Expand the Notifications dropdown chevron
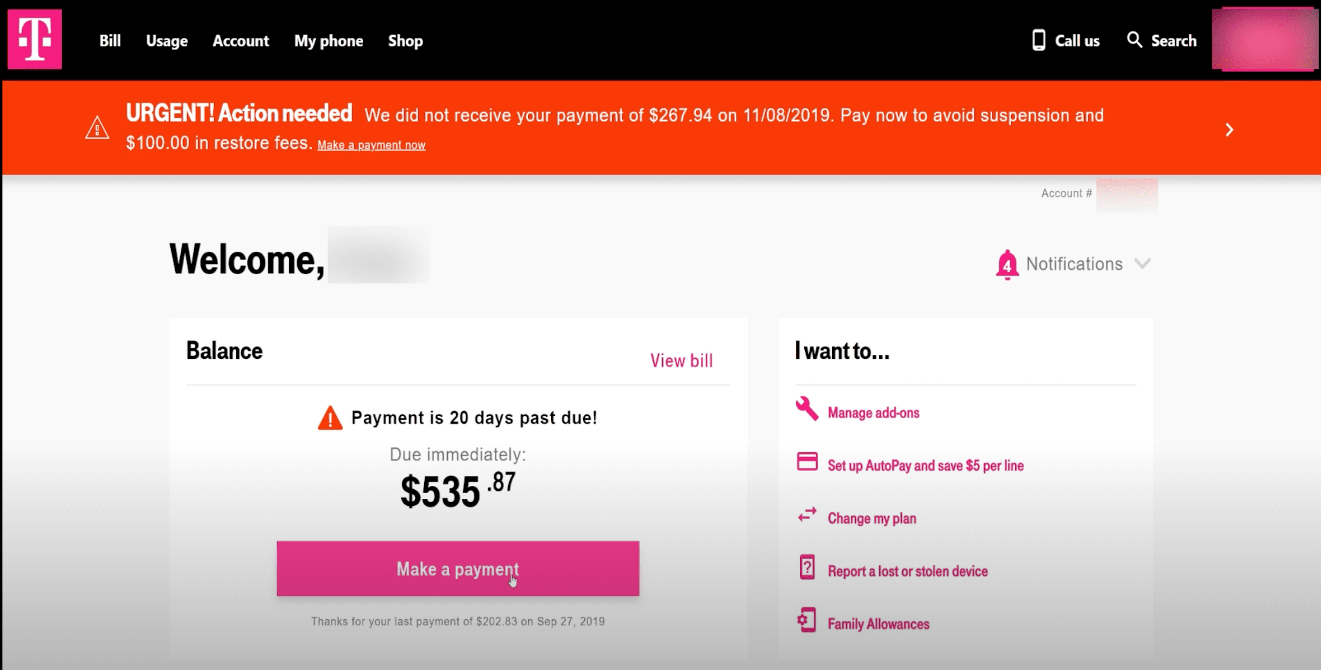This screenshot has width=1321, height=670. point(1142,264)
